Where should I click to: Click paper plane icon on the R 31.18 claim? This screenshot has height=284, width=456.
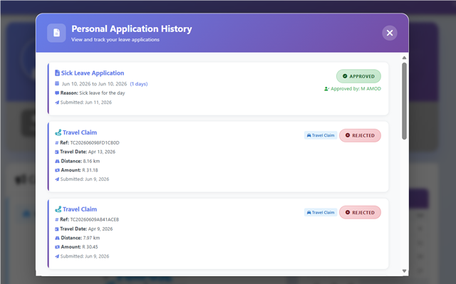[57, 179]
